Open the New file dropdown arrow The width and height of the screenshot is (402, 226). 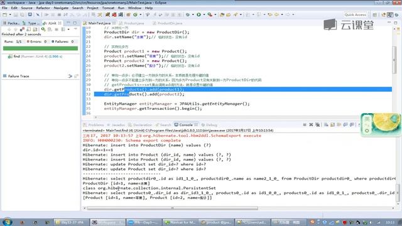pos(10,14)
